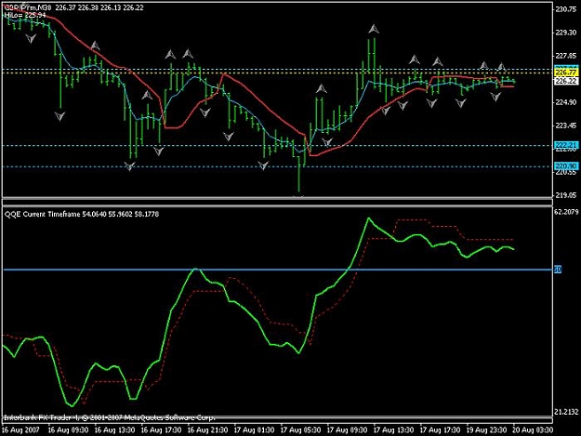Screen dimensions: 581x436
Task: Click the 20 Aug 03:30 time label
Action: (534, 430)
